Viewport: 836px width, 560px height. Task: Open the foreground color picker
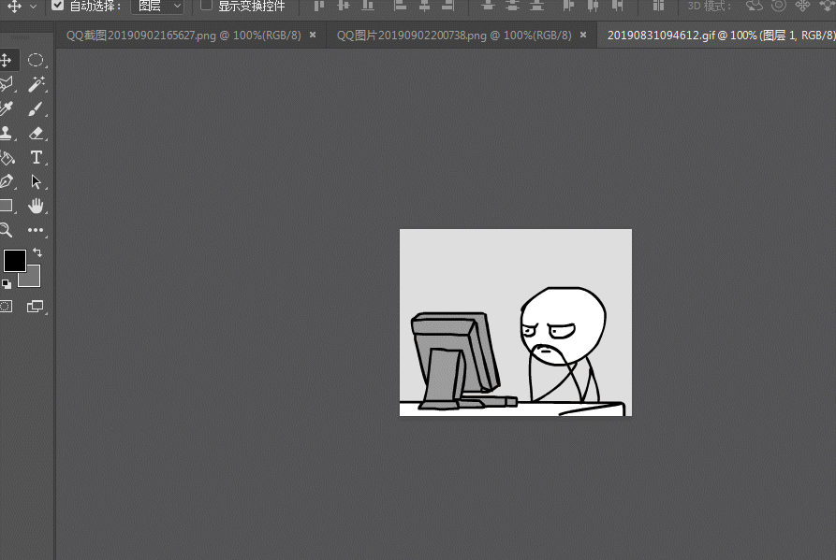[14, 261]
